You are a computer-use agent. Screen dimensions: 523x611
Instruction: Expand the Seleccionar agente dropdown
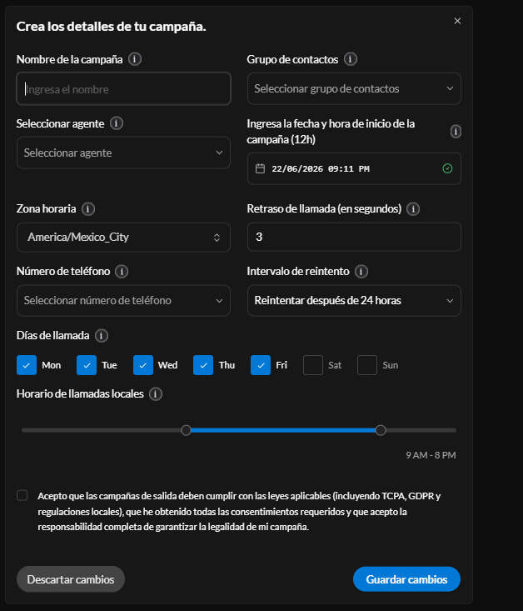point(123,153)
